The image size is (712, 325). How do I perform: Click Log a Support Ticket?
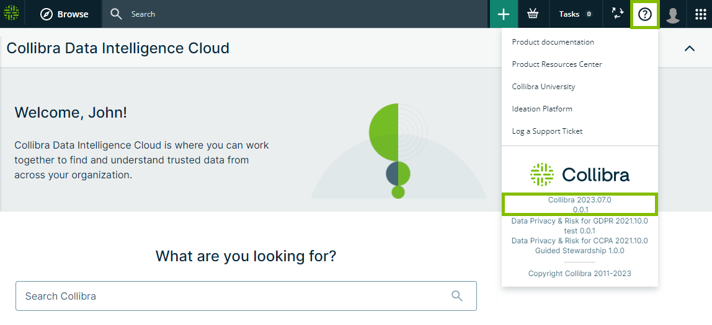click(547, 131)
